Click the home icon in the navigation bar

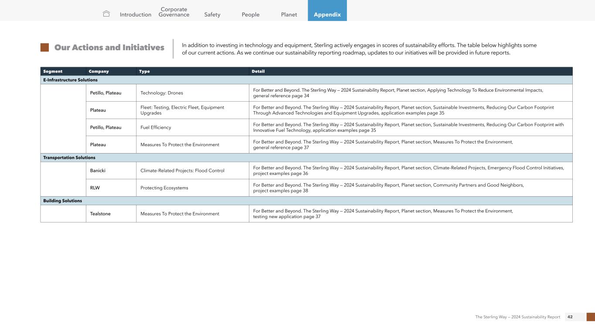pyautogui.click(x=106, y=14)
